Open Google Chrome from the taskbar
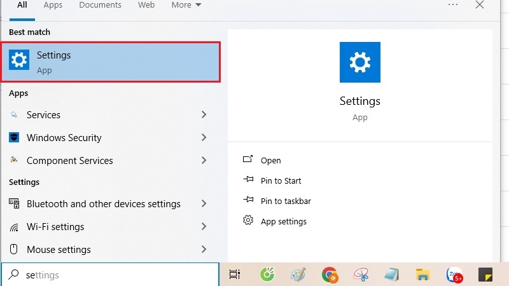This screenshot has height=286, width=509. coord(330,275)
